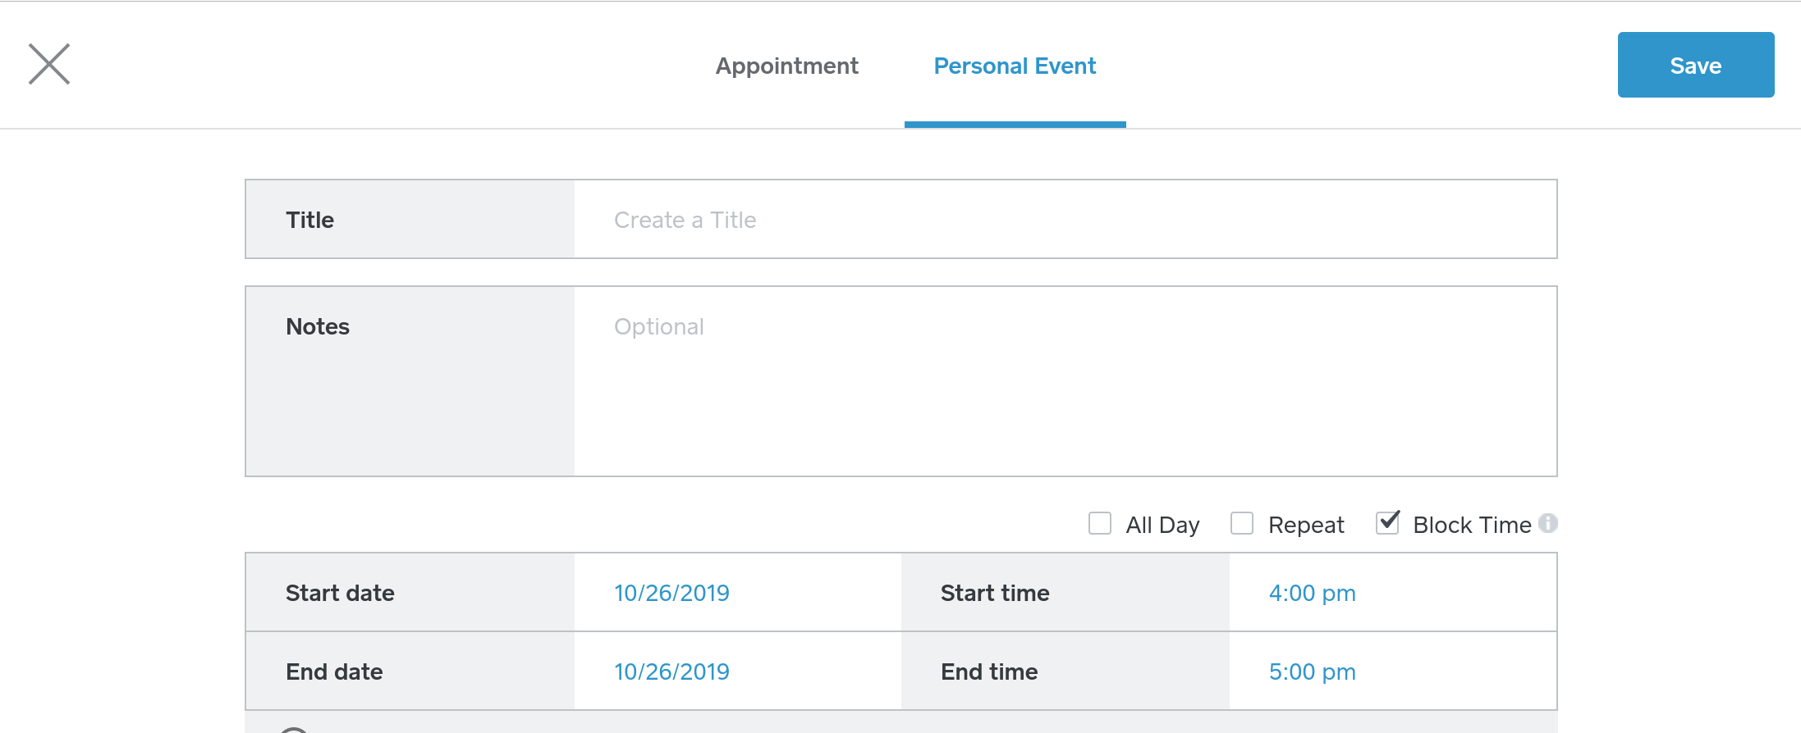The width and height of the screenshot is (1801, 733).
Task: Uncheck the Block Time checkbox
Action: [x=1387, y=523]
